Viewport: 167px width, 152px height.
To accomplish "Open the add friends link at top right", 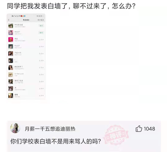I will click(41, 20).
